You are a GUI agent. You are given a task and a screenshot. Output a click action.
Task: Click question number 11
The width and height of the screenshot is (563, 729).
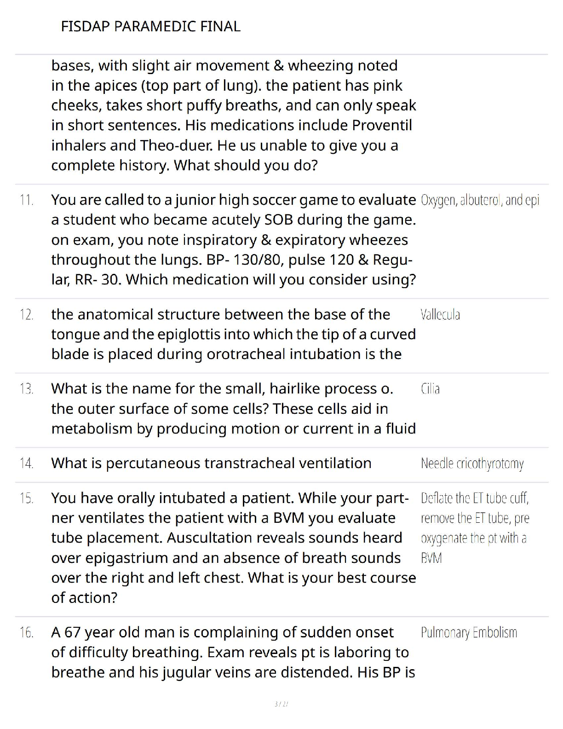tap(27, 200)
